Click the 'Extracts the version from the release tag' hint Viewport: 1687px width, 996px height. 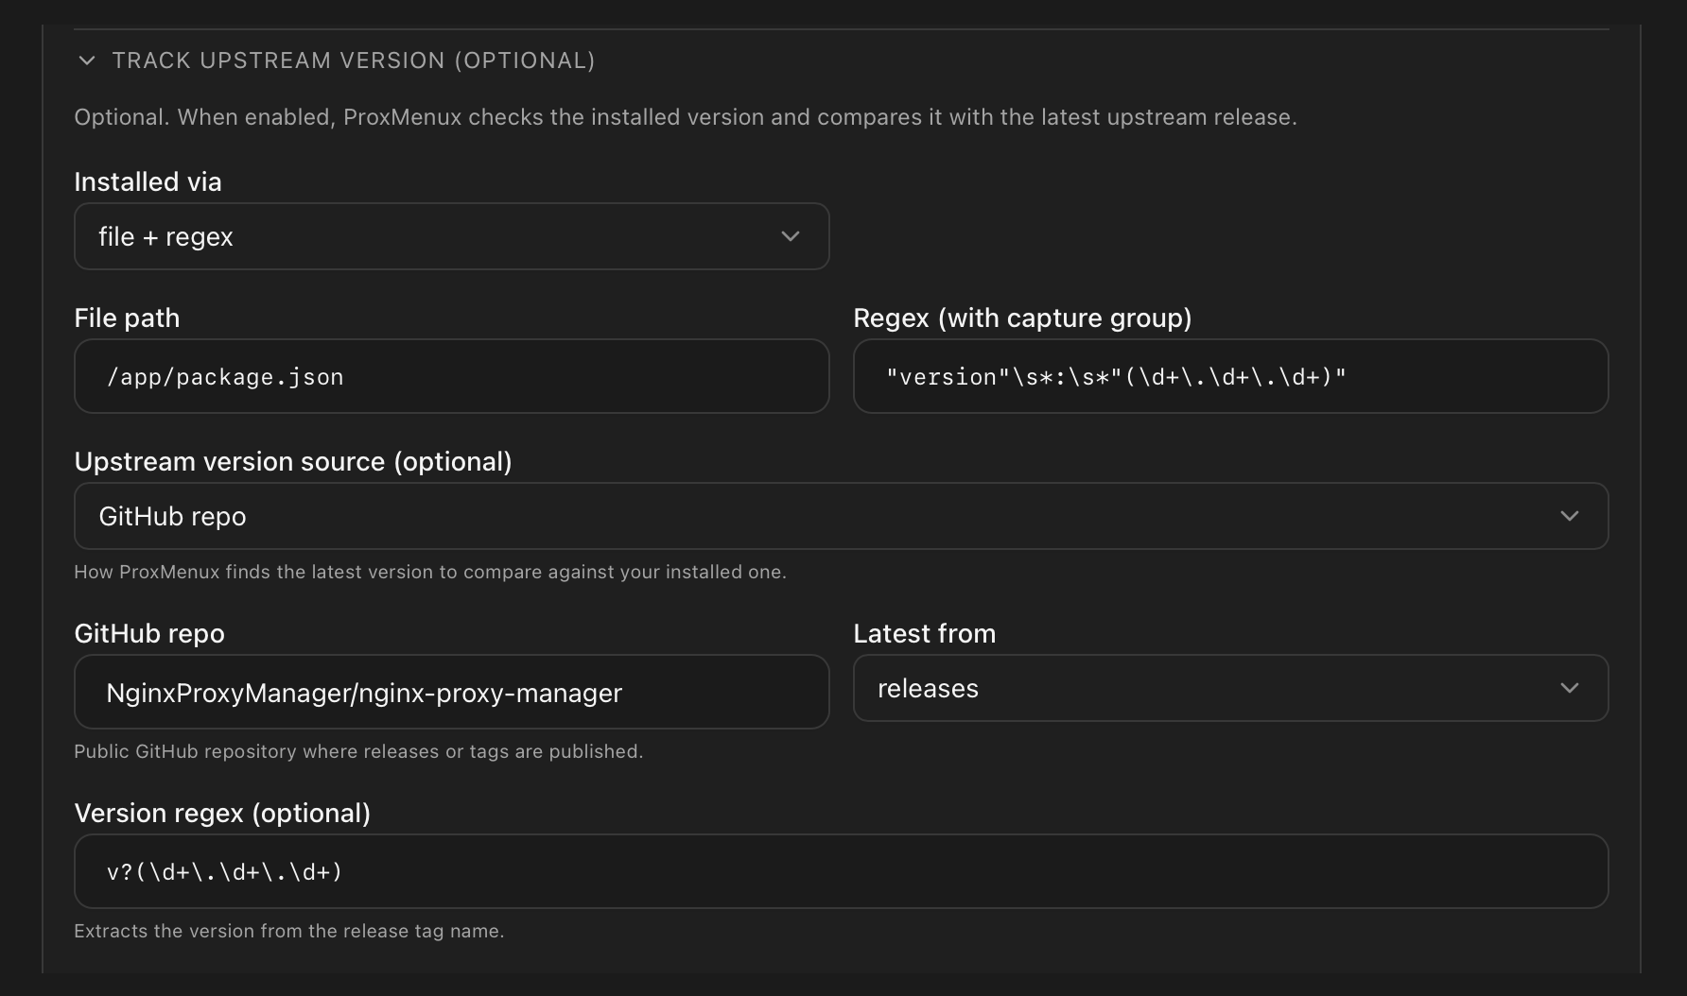point(289,931)
